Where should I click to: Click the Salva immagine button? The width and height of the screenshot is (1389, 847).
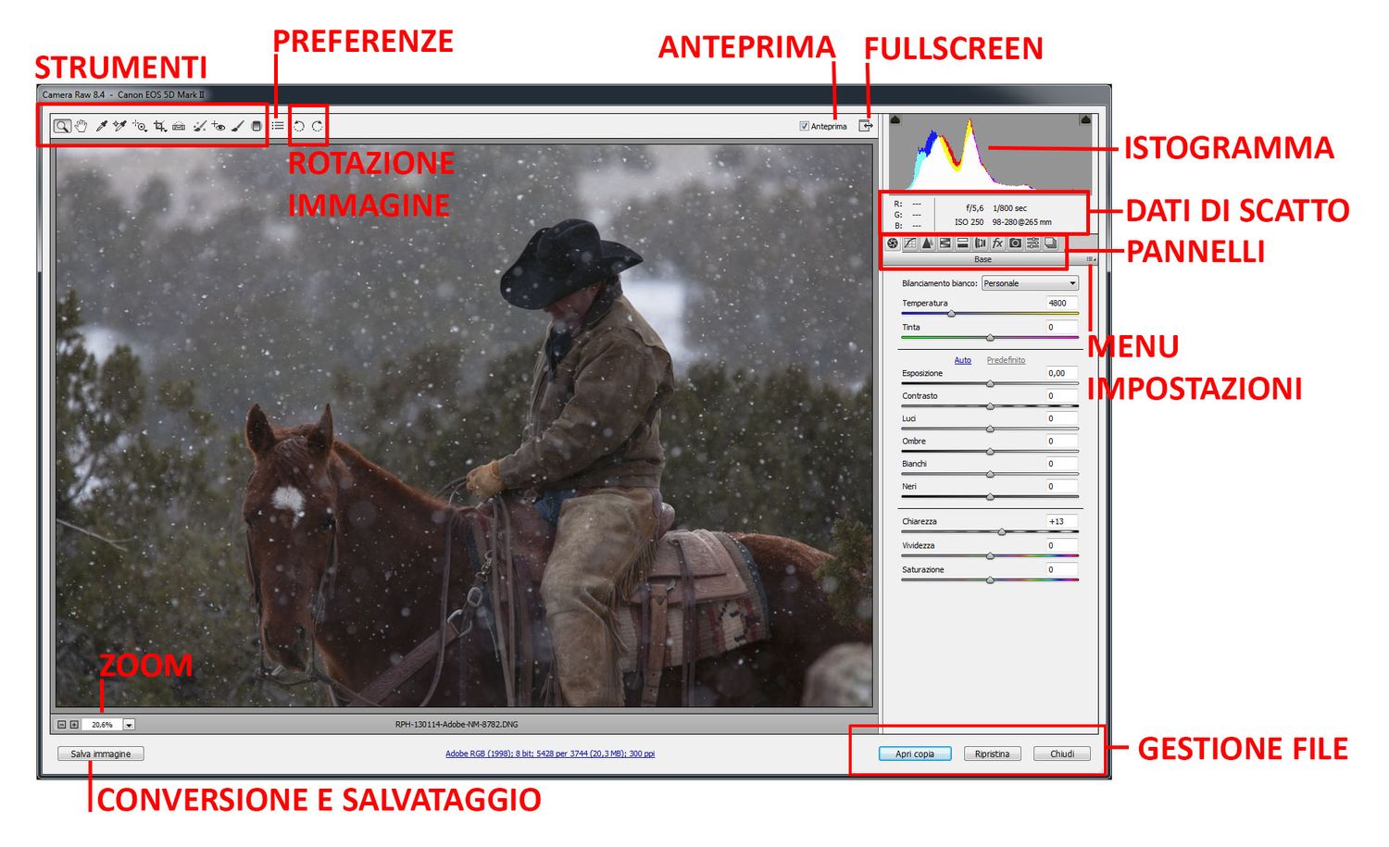101,754
